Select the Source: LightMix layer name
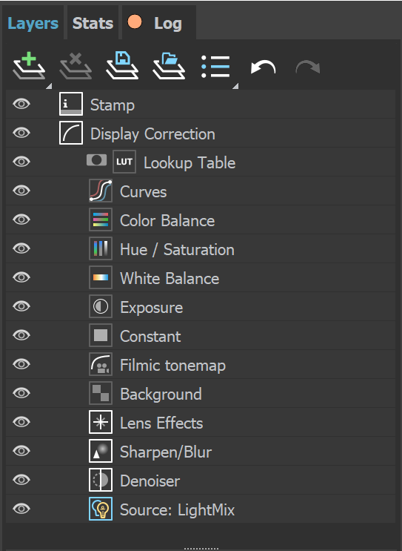The image size is (402, 551). (x=177, y=510)
